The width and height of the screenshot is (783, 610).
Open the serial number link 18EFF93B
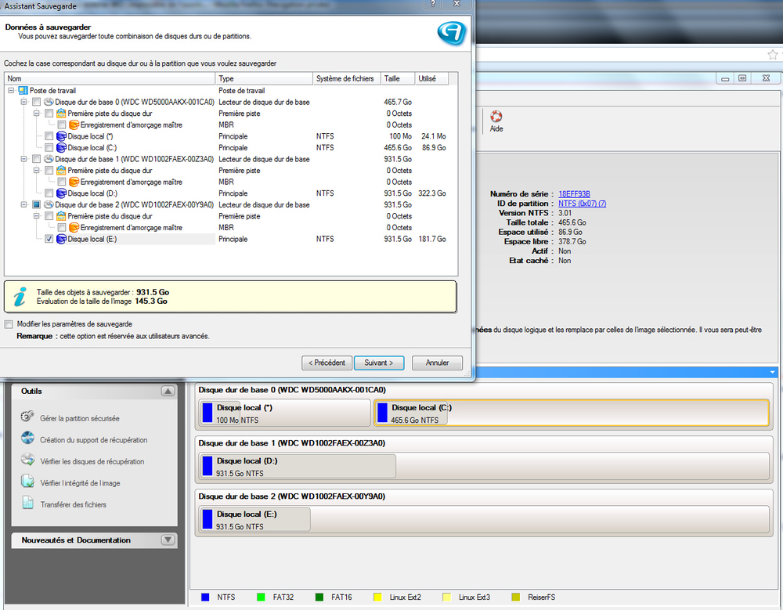tap(574, 193)
